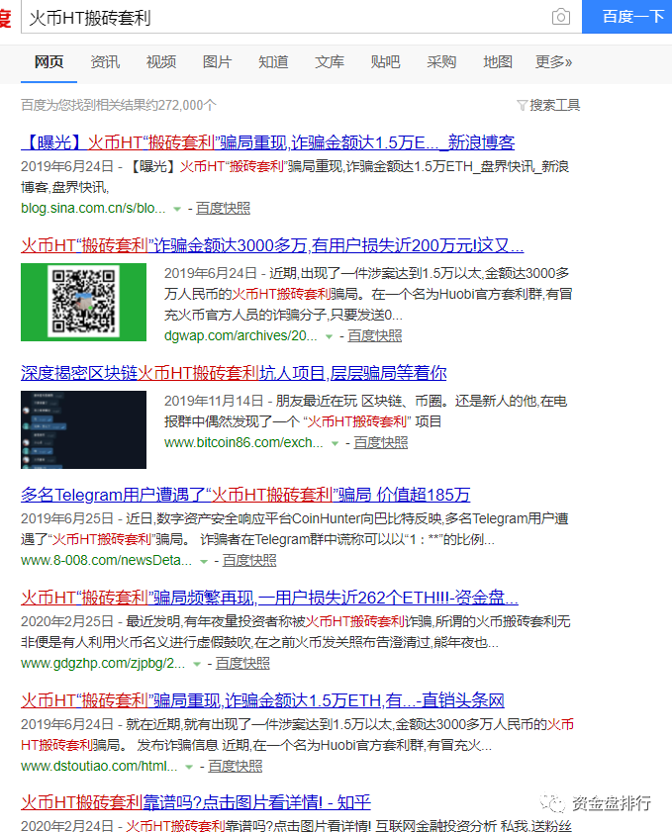The width and height of the screenshot is (672, 832).
Task: Open the 图片 tab
Action: (217, 62)
